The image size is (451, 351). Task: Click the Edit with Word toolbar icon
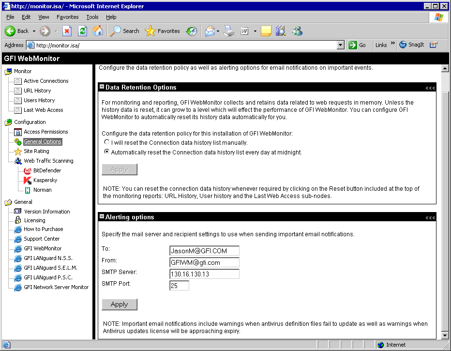(x=244, y=31)
